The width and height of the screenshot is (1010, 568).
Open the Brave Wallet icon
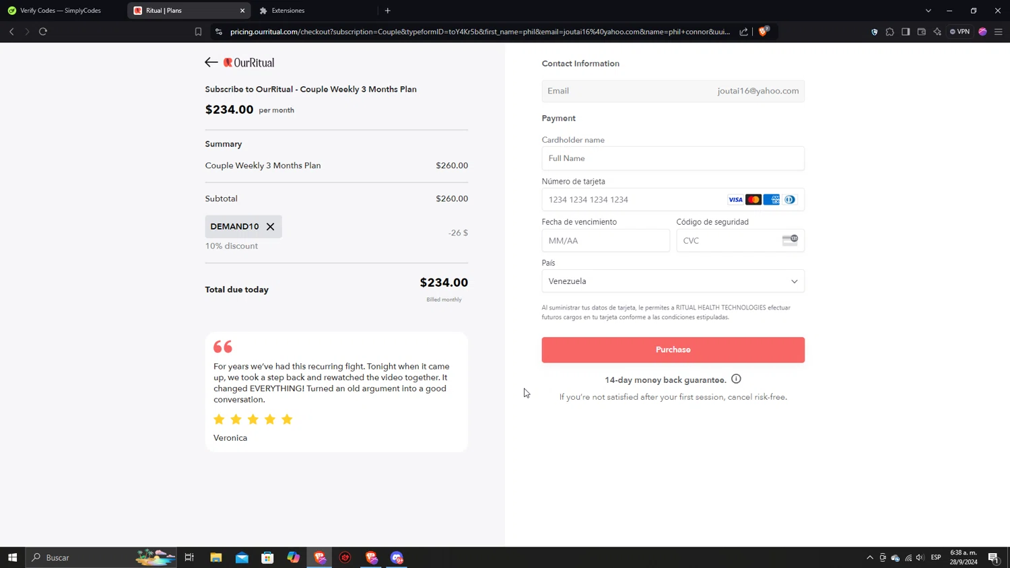(922, 32)
